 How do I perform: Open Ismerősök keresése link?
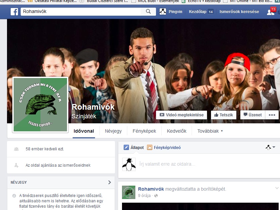tap(239, 12)
